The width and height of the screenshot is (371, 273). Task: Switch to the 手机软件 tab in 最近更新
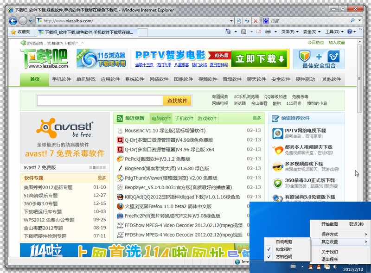click(x=184, y=118)
